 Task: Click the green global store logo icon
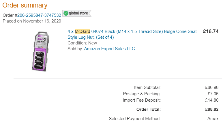[x=66, y=13]
